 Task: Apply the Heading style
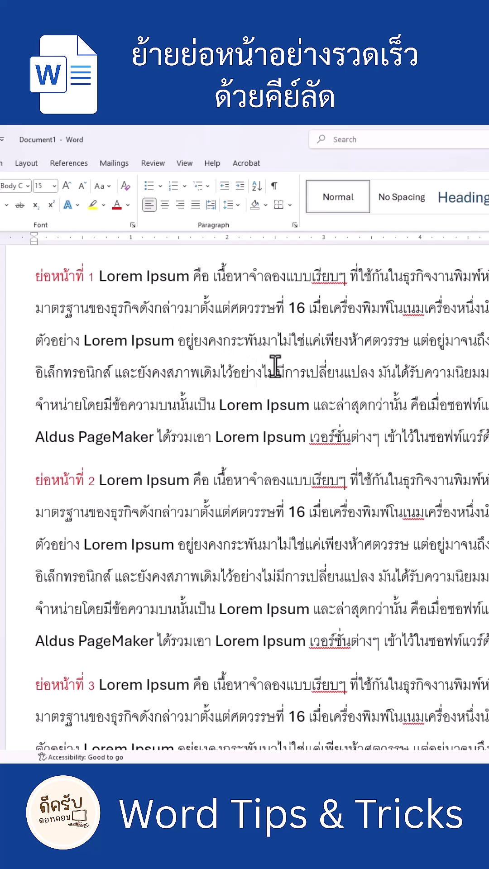coord(463,197)
